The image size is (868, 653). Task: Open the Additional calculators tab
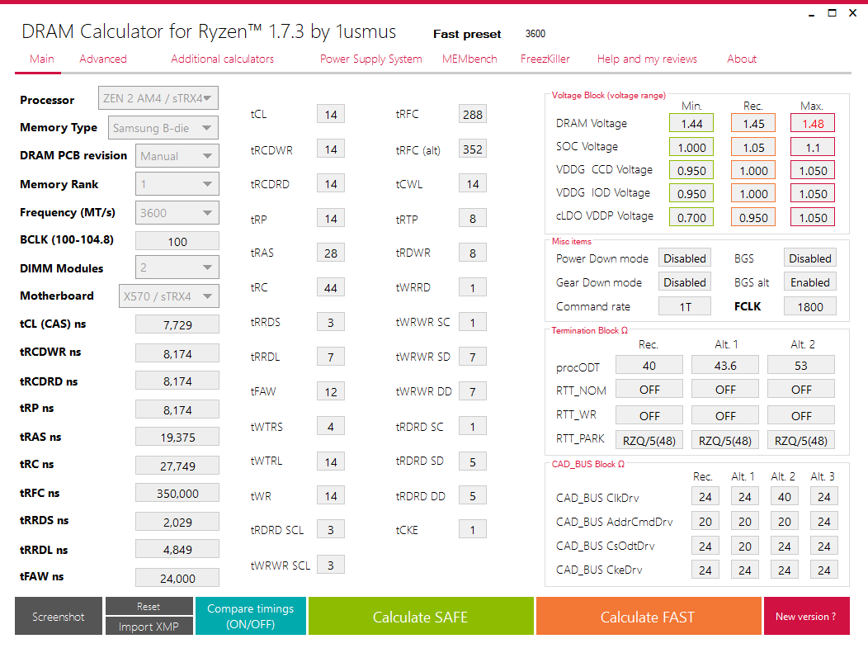click(222, 59)
